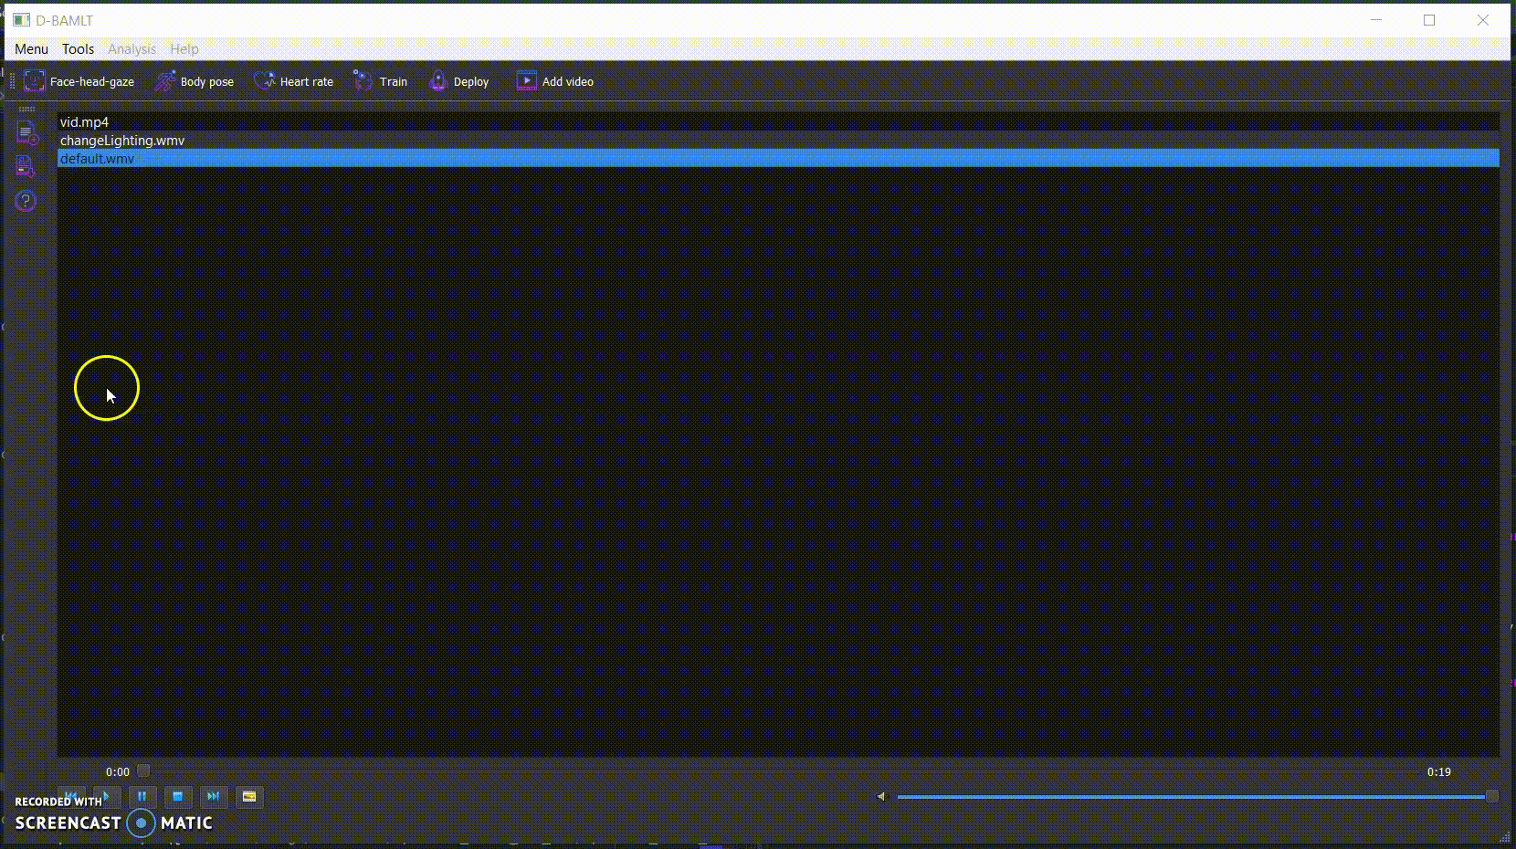This screenshot has height=849, width=1516.
Task: Open the Analysis menu
Action: coord(132,49)
